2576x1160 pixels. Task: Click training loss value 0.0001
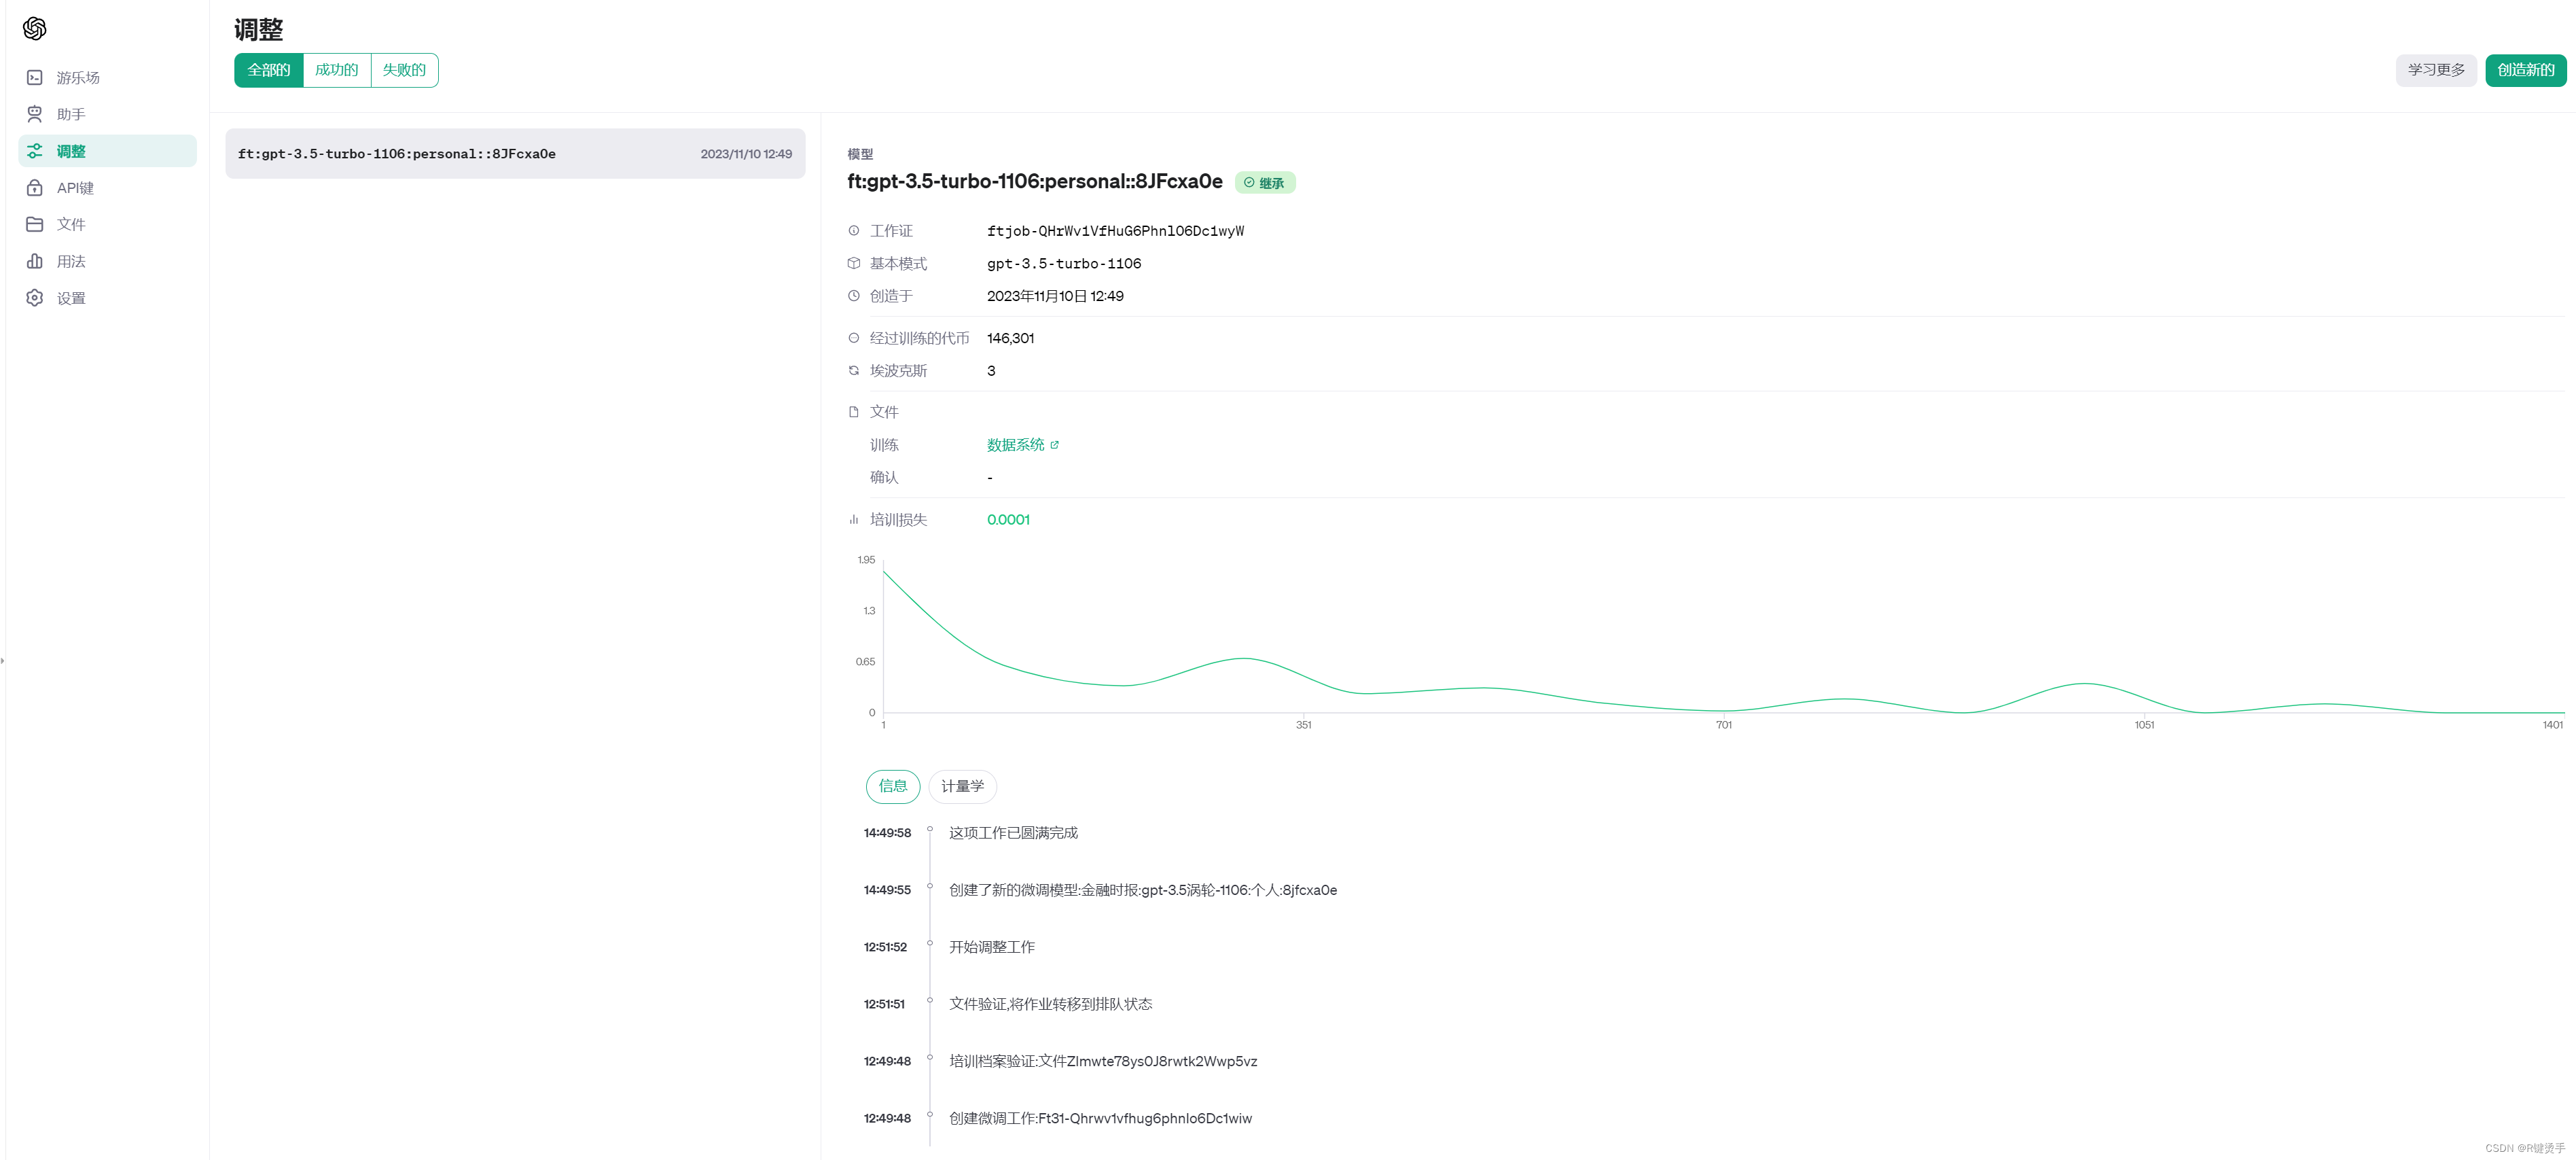tap(1008, 520)
